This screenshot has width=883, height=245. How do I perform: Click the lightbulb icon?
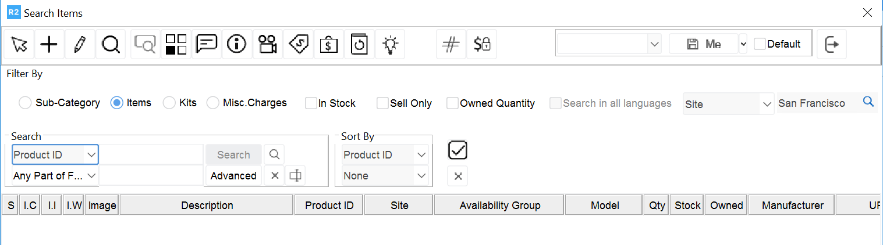coord(390,44)
